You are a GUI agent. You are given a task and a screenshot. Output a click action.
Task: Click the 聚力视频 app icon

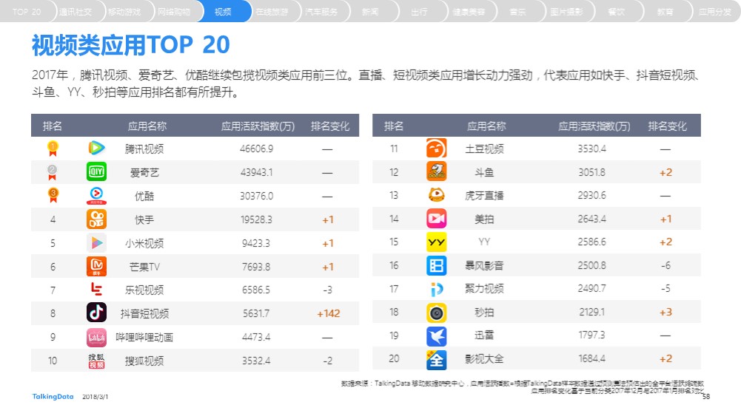click(x=436, y=289)
